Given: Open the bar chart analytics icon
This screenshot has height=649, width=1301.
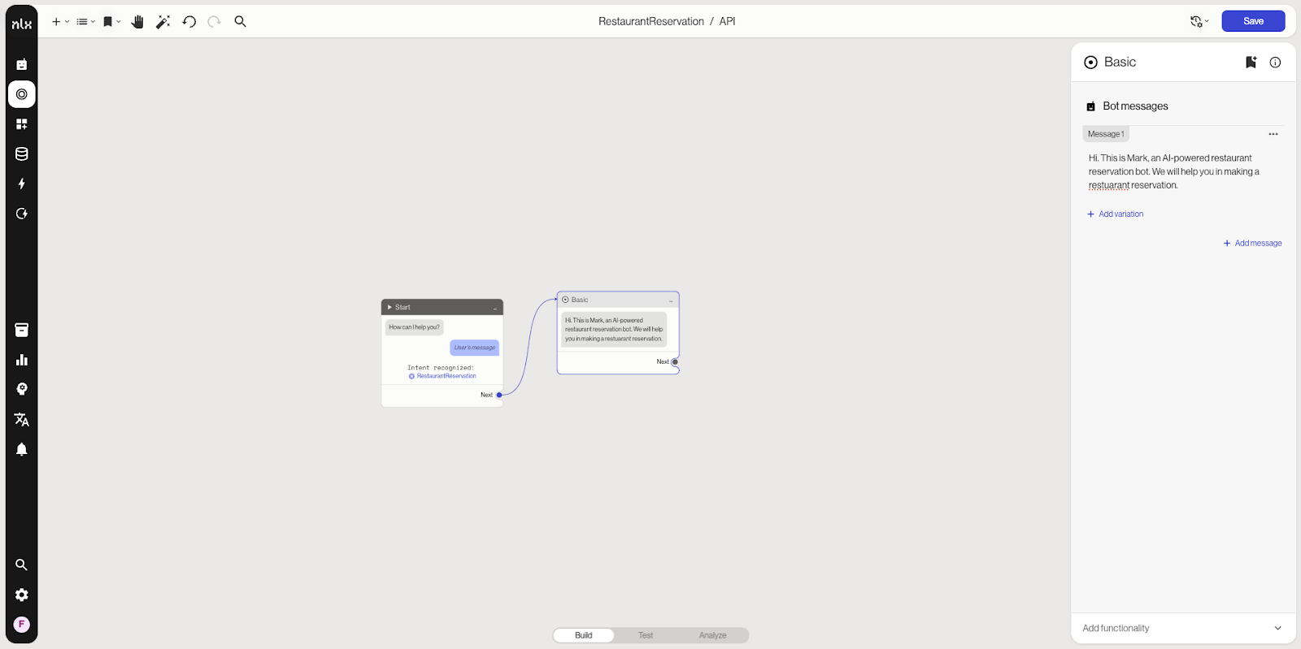Looking at the screenshot, I should (22, 360).
